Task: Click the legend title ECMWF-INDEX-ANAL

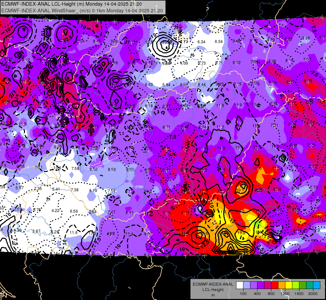Action: [x=213, y=284]
